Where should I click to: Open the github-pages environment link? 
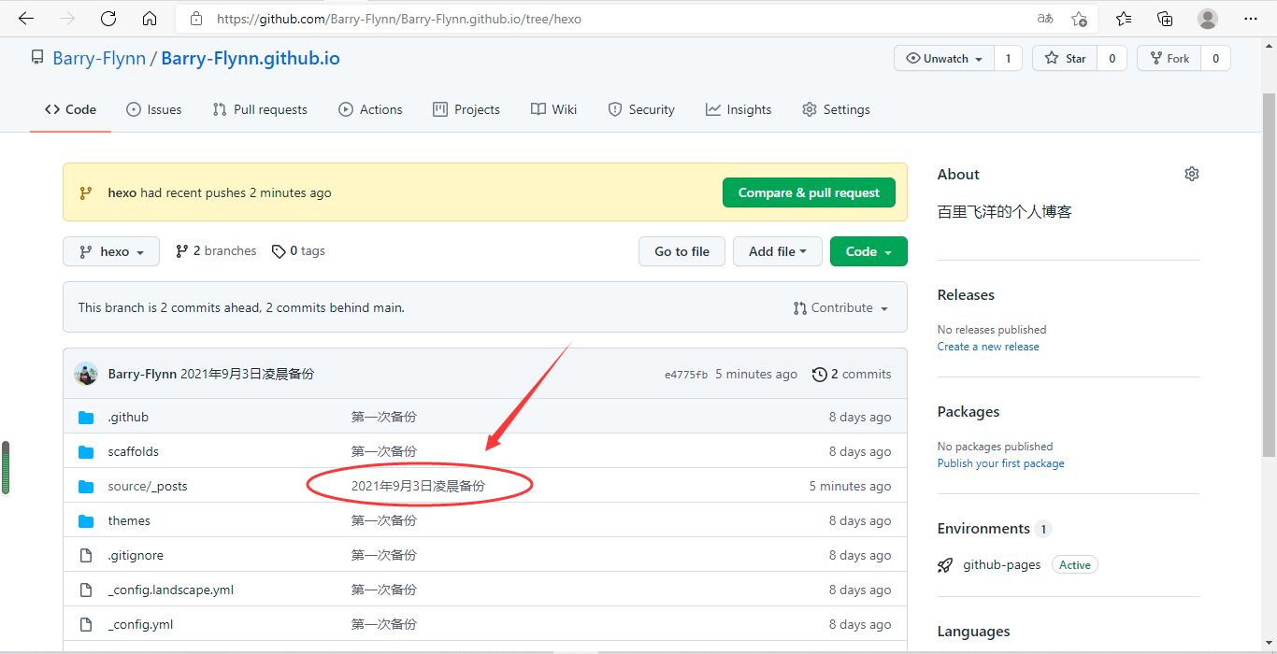tap(1001, 565)
